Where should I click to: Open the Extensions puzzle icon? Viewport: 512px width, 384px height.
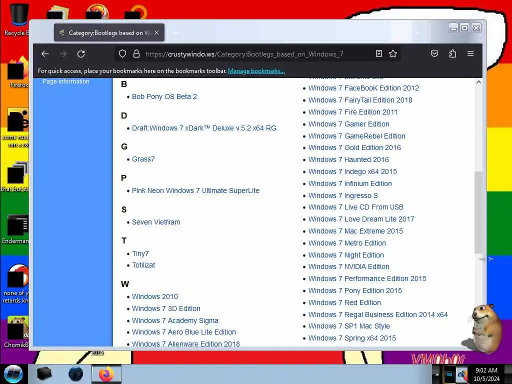(x=452, y=53)
